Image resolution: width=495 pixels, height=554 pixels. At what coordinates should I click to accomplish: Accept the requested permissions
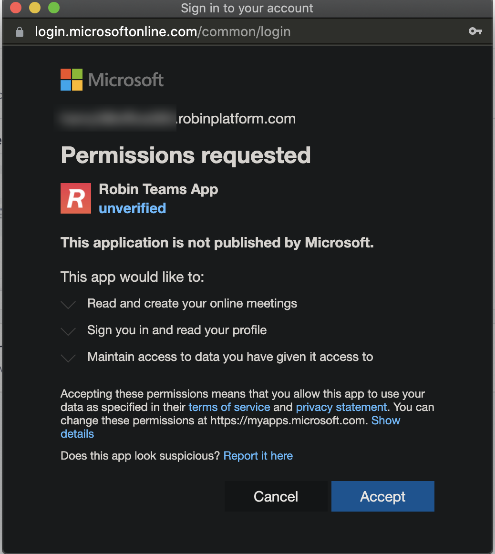pyautogui.click(x=382, y=496)
